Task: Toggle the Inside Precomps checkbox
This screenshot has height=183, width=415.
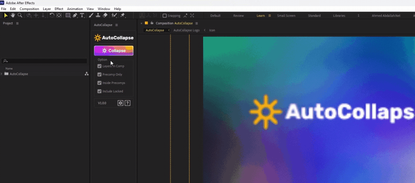Action: (99, 83)
